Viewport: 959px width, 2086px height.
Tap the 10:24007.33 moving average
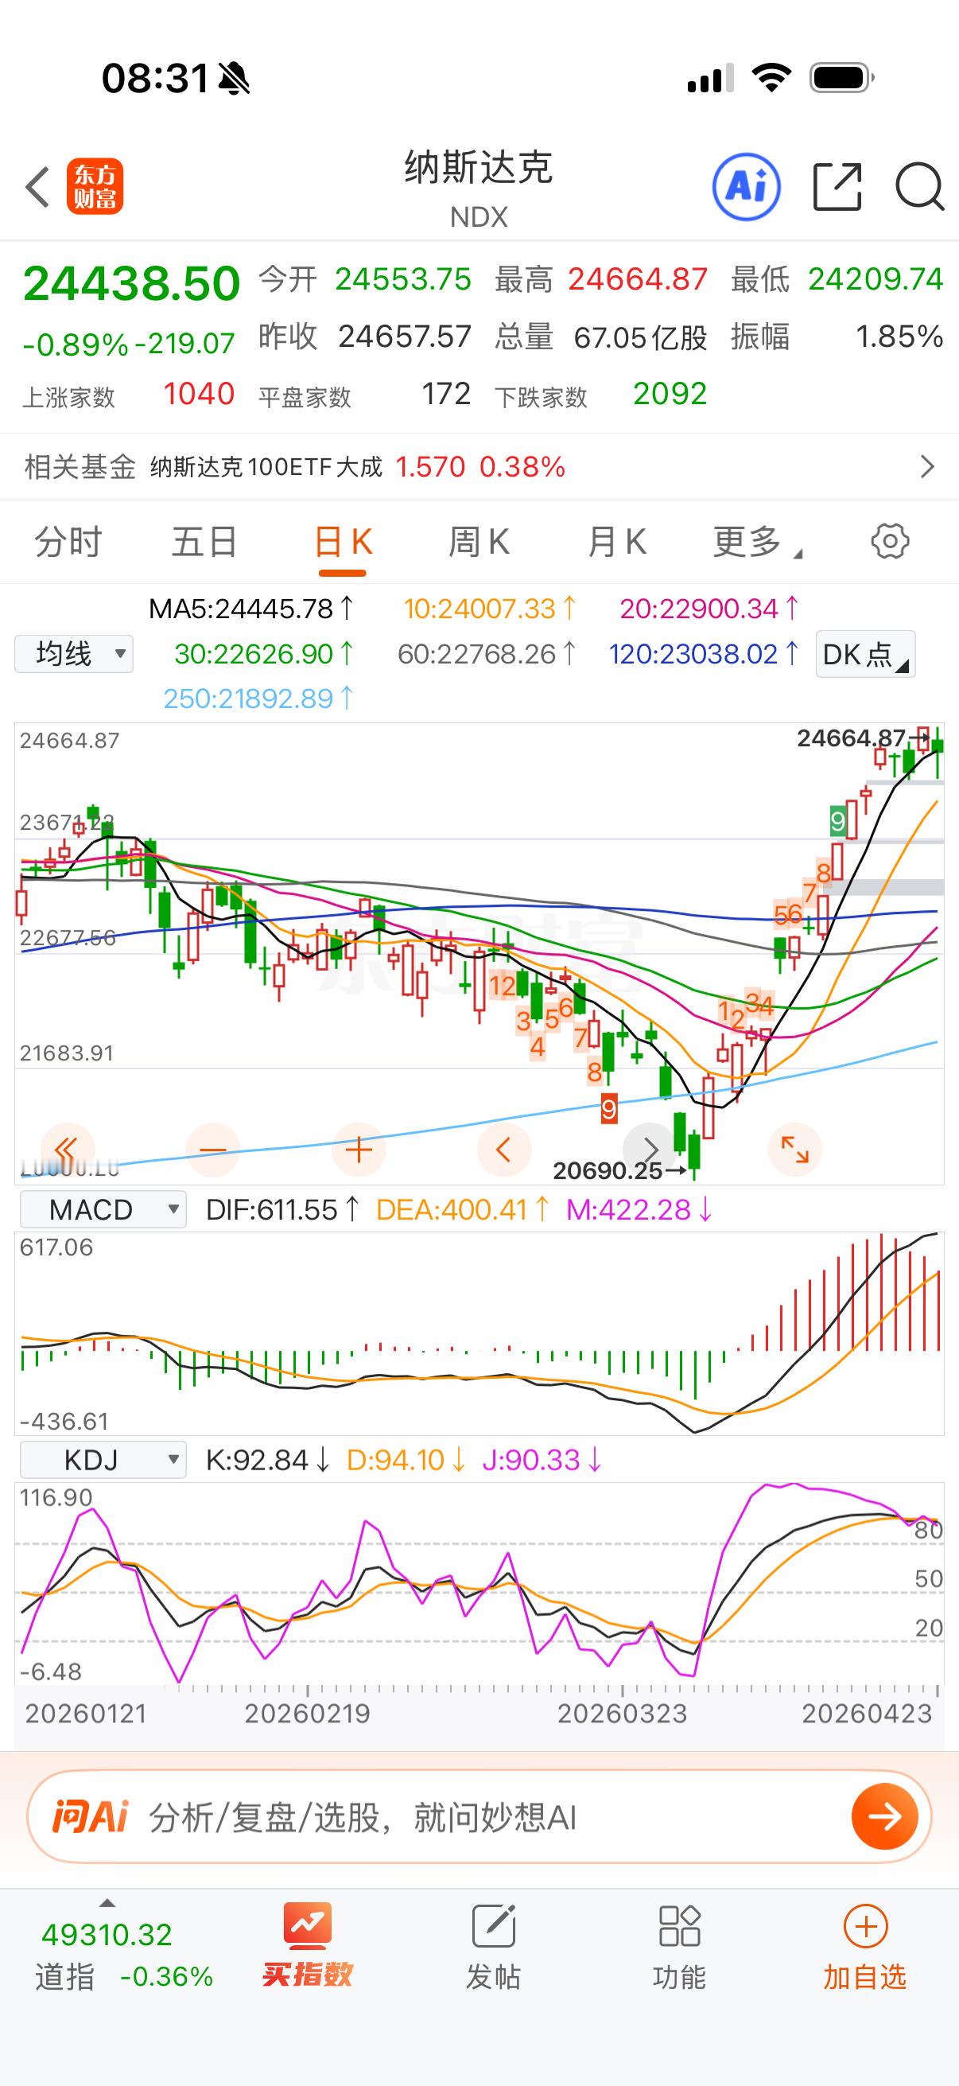pos(491,608)
